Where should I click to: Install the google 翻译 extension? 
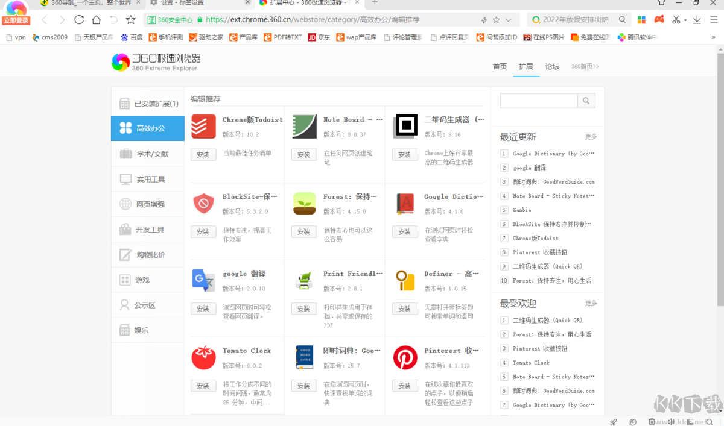[x=203, y=309]
